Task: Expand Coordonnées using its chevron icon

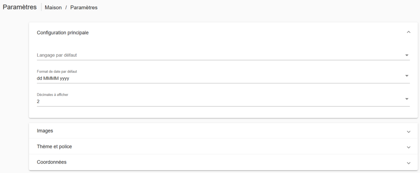Action: pyautogui.click(x=408, y=163)
